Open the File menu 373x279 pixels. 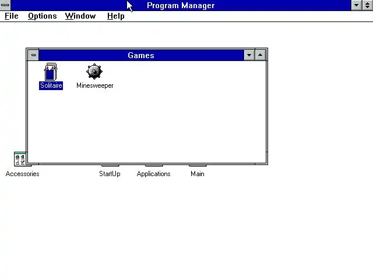[12, 16]
